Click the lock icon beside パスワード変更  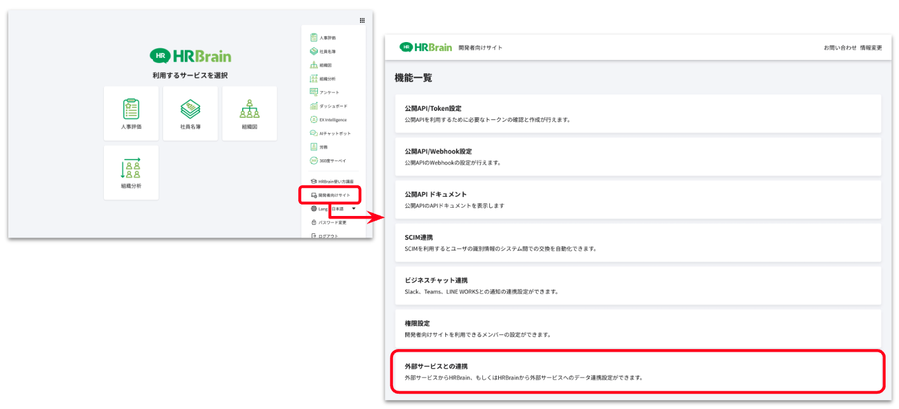pos(313,222)
